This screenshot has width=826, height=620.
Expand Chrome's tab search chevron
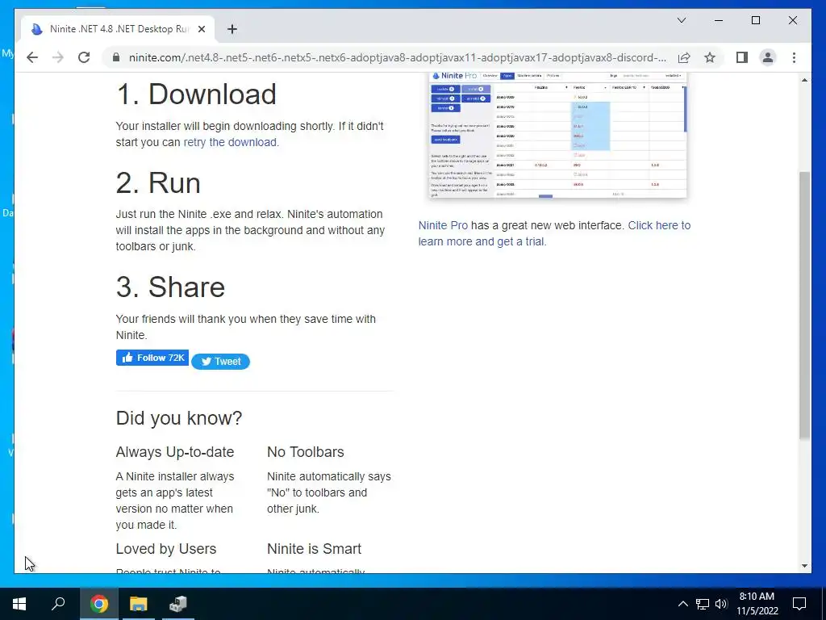coord(681,20)
